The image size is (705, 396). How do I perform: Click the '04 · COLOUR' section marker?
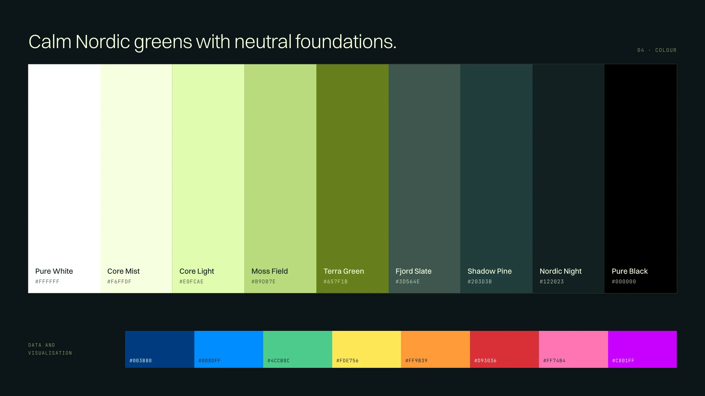[657, 50]
